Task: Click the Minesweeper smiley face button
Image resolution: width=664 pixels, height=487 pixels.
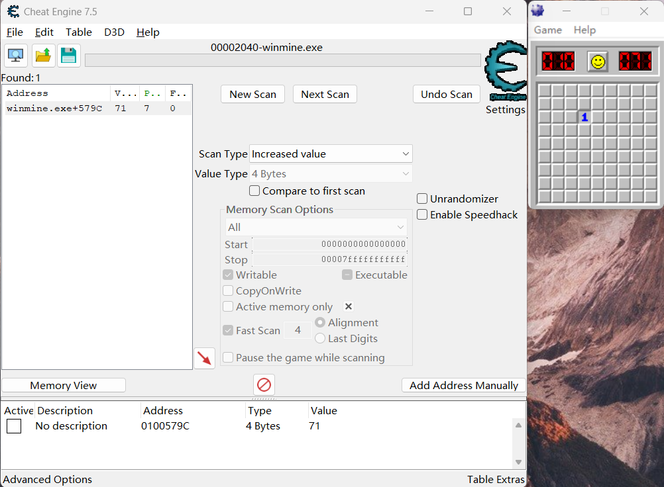Action: (x=598, y=62)
